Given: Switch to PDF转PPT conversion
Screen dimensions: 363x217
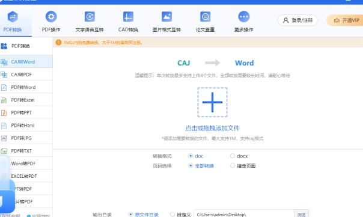Looking at the screenshot, I should [26, 113].
